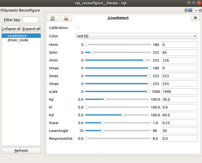Viewport: 202px width, 163px height.
Task: Click the LaserAngle parameter label
Action: point(59,131)
